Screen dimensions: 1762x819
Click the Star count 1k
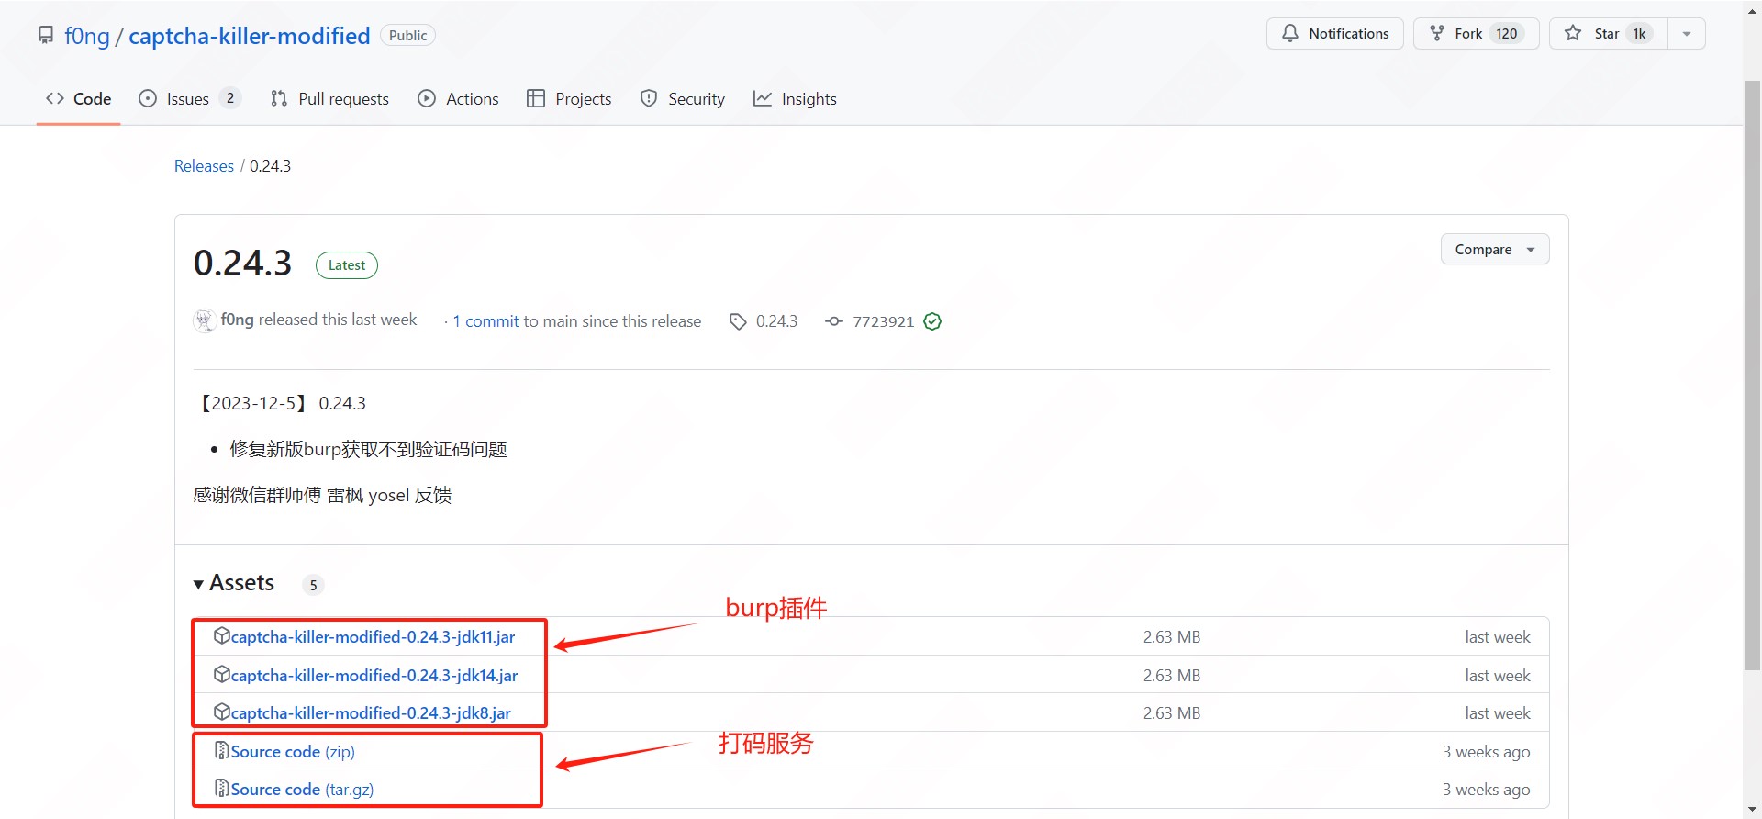pos(1639,34)
